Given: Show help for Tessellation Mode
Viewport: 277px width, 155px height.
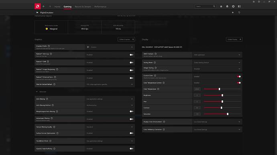Looking at the screenshot, I should [50, 141].
